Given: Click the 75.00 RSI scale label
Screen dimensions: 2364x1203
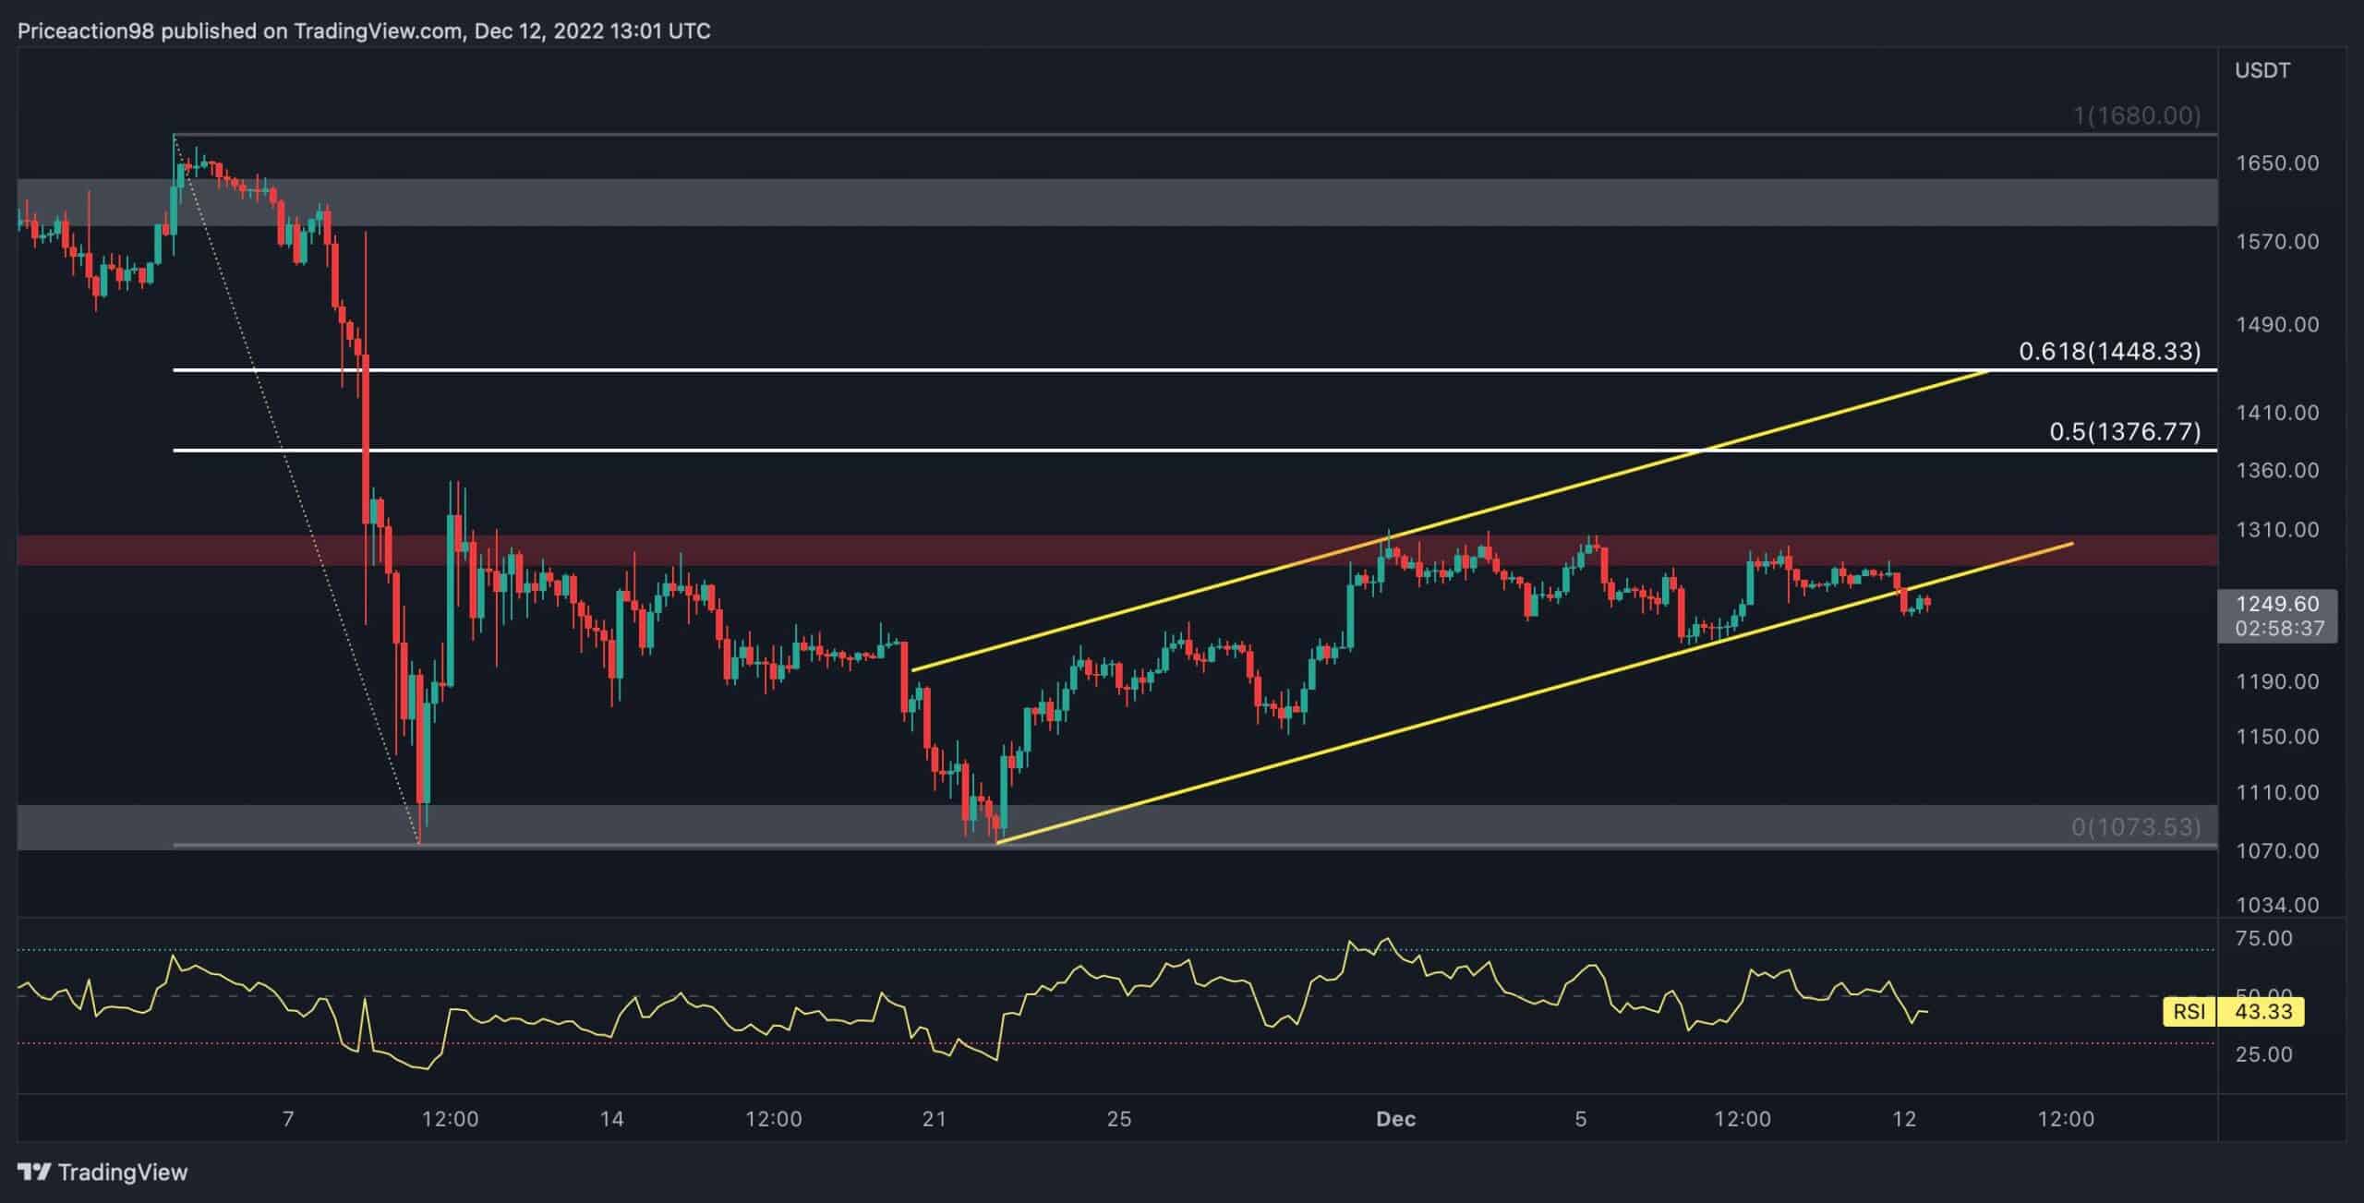Looking at the screenshot, I should [2263, 939].
